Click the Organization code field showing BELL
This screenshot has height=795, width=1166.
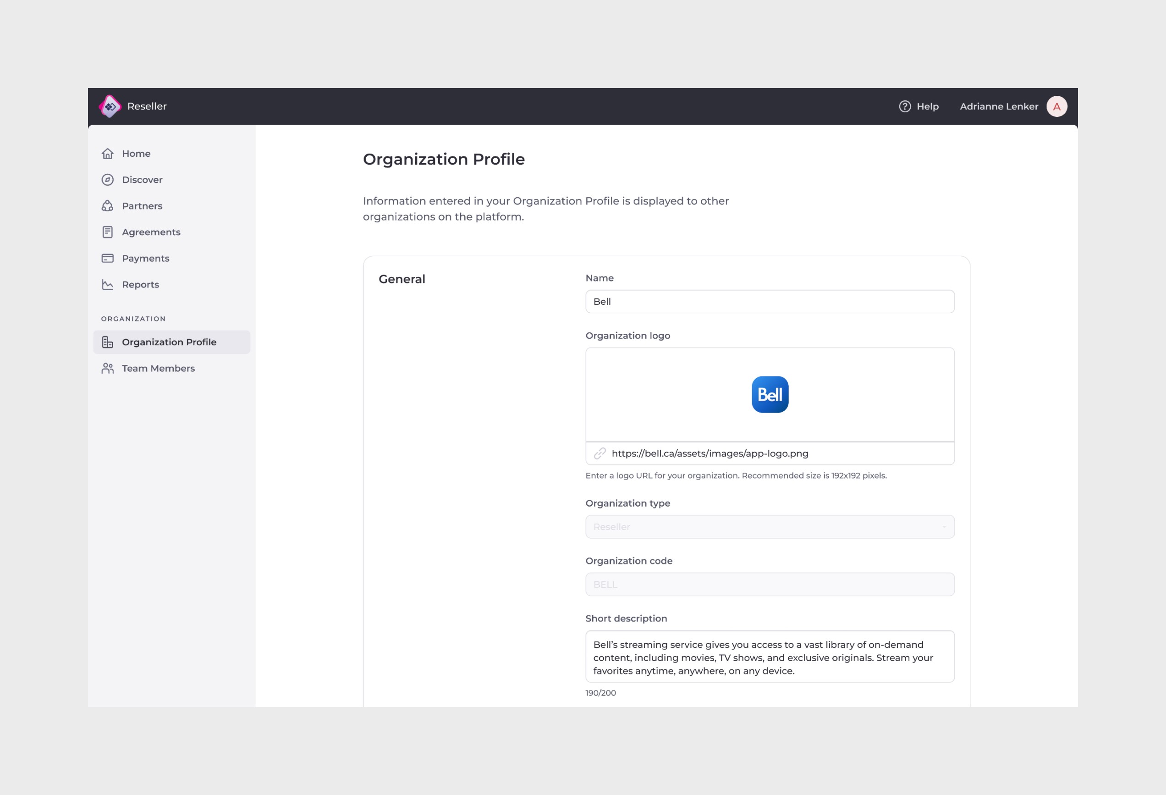(770, 584)
